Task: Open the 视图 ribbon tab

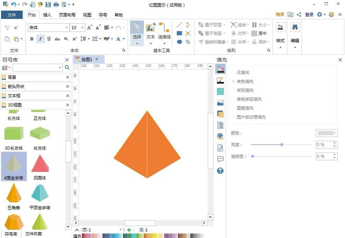Action: [87, 15]
